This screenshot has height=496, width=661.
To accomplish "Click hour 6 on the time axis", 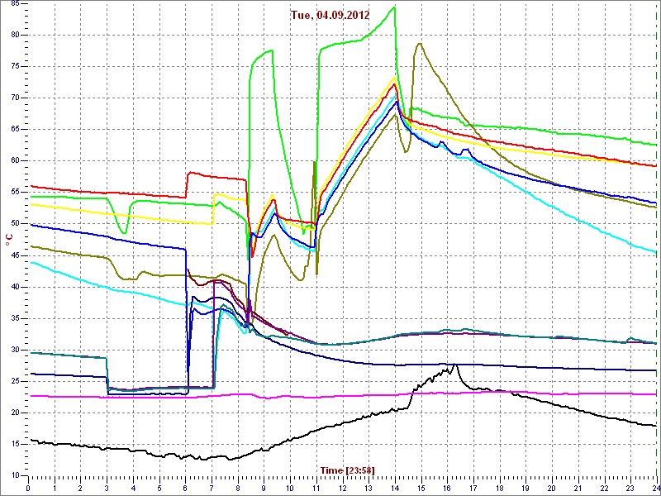I will [185, 488].
